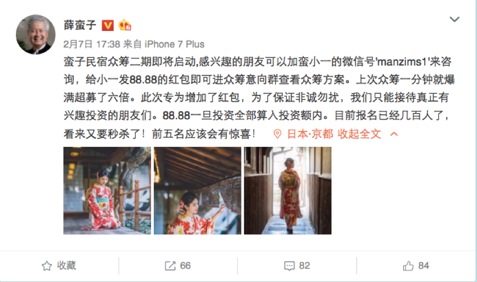Open the 日本·京都 location link
Image resolution: width=477 pixels, height=282 pixels.
pyautogui.click(x=310, y=134)
